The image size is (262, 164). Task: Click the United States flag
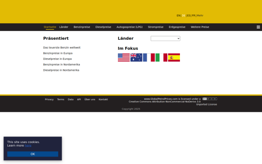pos(124,58)
